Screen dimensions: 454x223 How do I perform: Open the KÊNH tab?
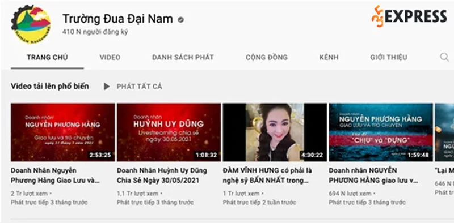tap(329, 57)
